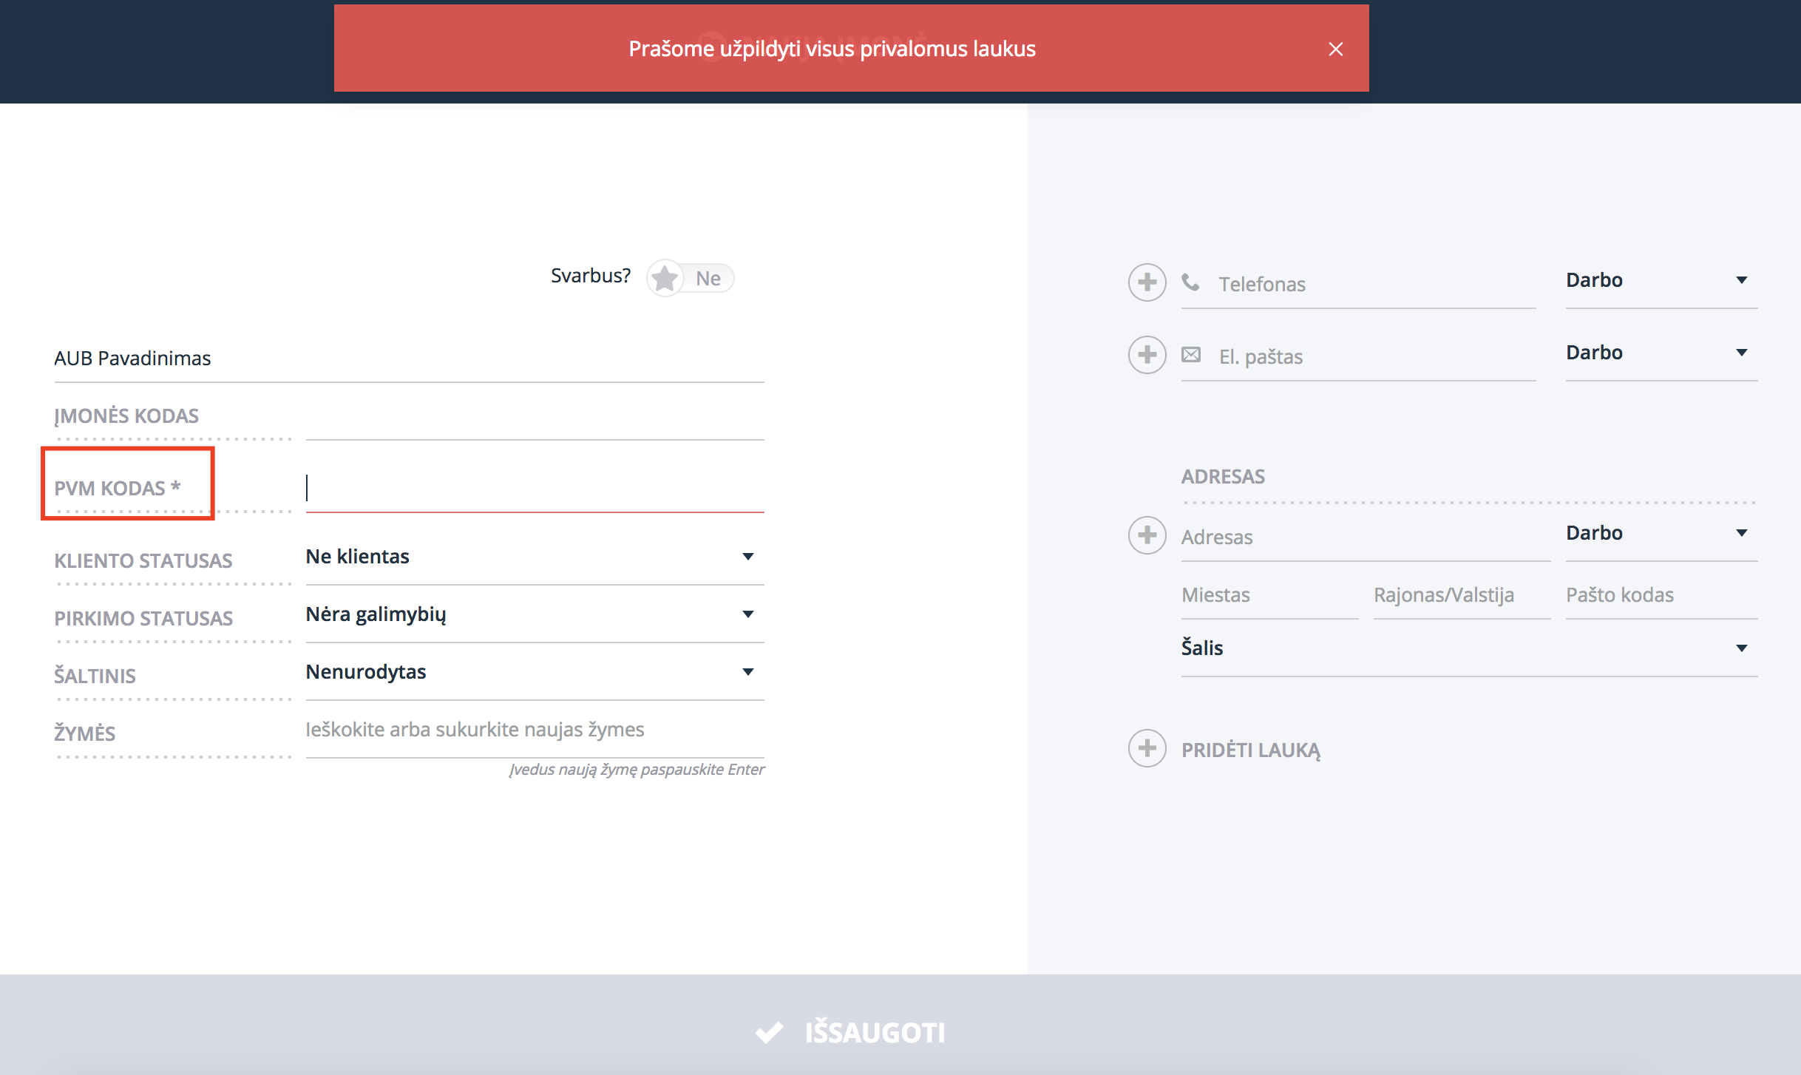Click the KLIENTO STATUSAS label
1801x1075 pixels.
pos(143,561)
